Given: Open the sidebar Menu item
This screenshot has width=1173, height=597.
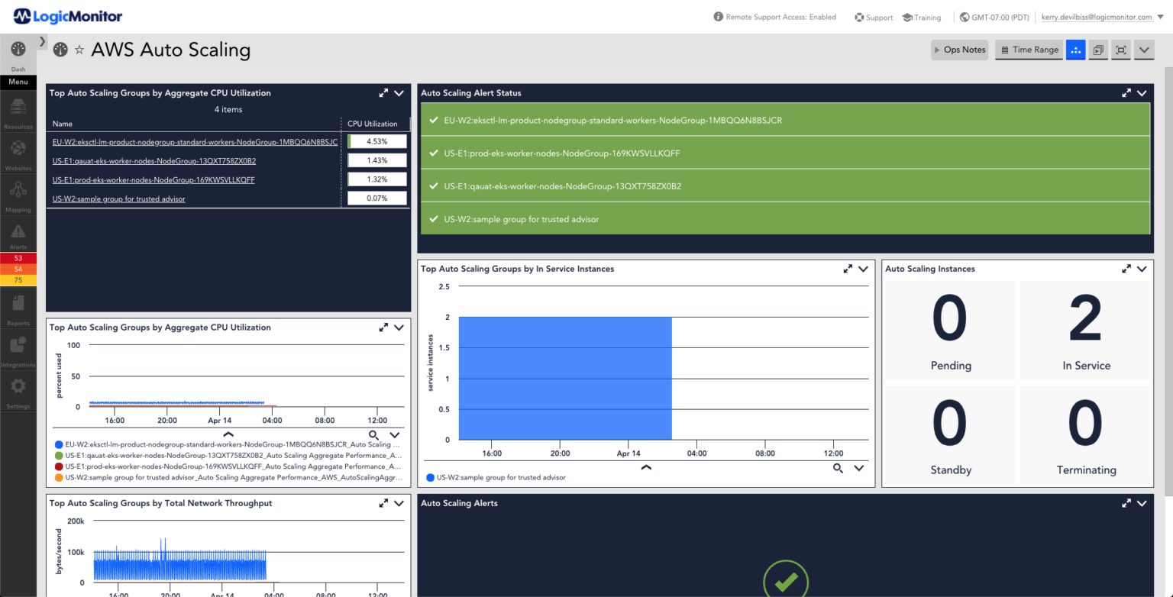Looking at the screenshot, I should tap(18, 82).
